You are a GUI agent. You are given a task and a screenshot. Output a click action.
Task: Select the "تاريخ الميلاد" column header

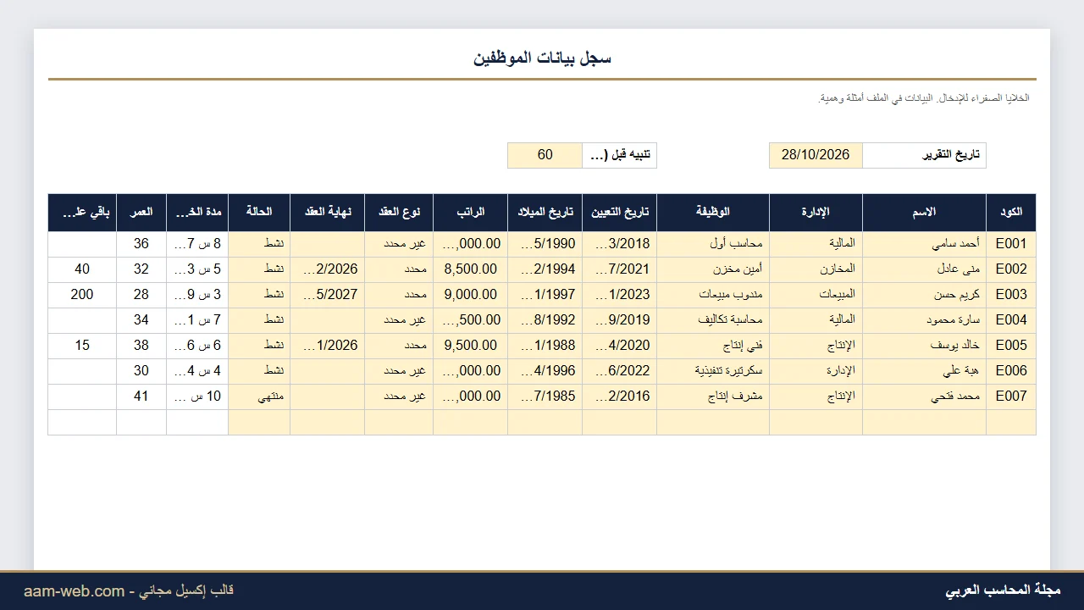(545, 213)
